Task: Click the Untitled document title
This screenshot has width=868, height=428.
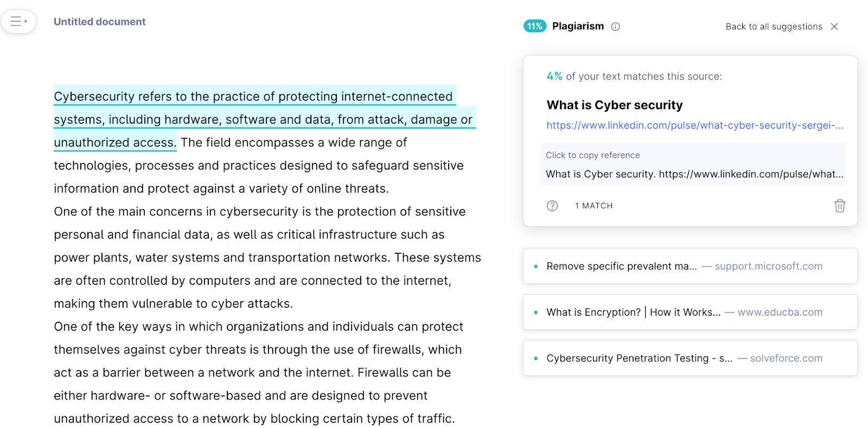Action: [x=100, y=22]
